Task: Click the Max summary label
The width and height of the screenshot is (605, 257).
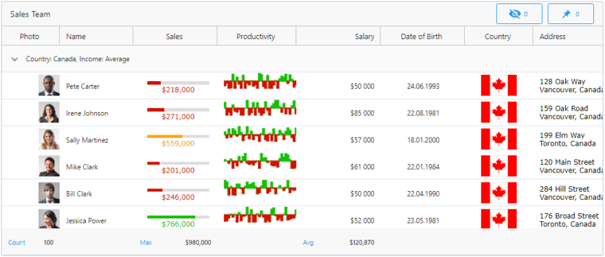Action: 146,243
